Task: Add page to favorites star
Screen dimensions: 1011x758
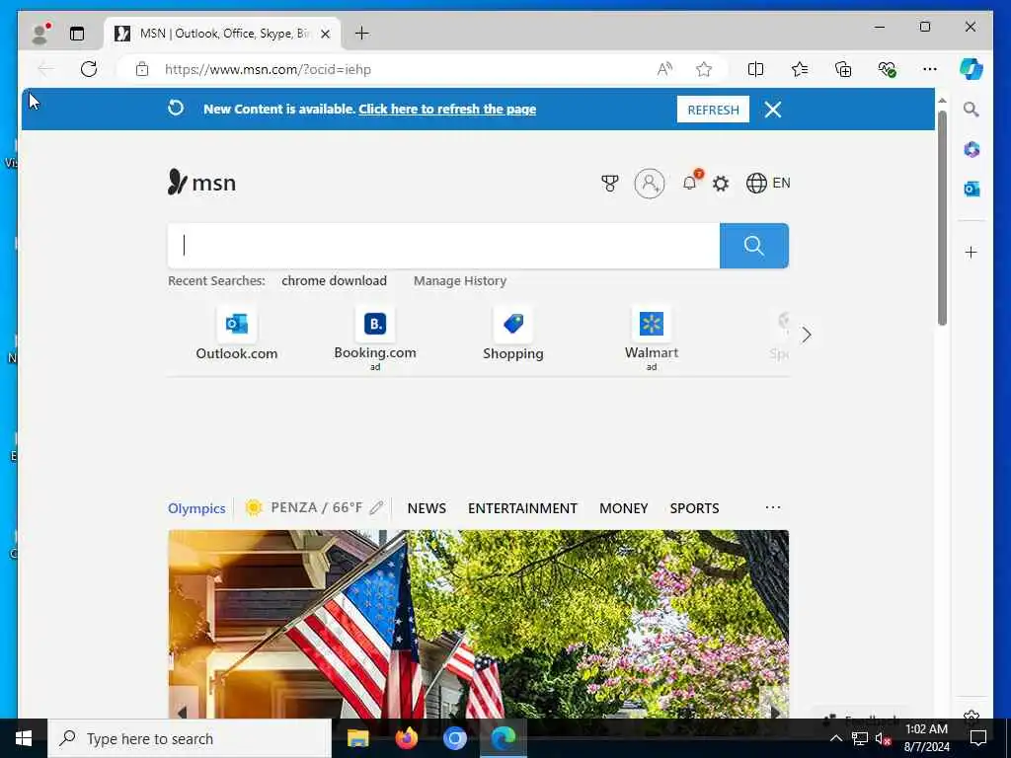Action: 703,69
